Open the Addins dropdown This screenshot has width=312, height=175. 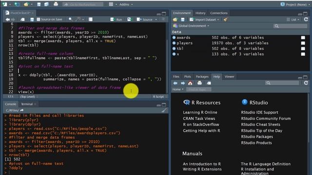pyautogui.click(x=126, y=4)
